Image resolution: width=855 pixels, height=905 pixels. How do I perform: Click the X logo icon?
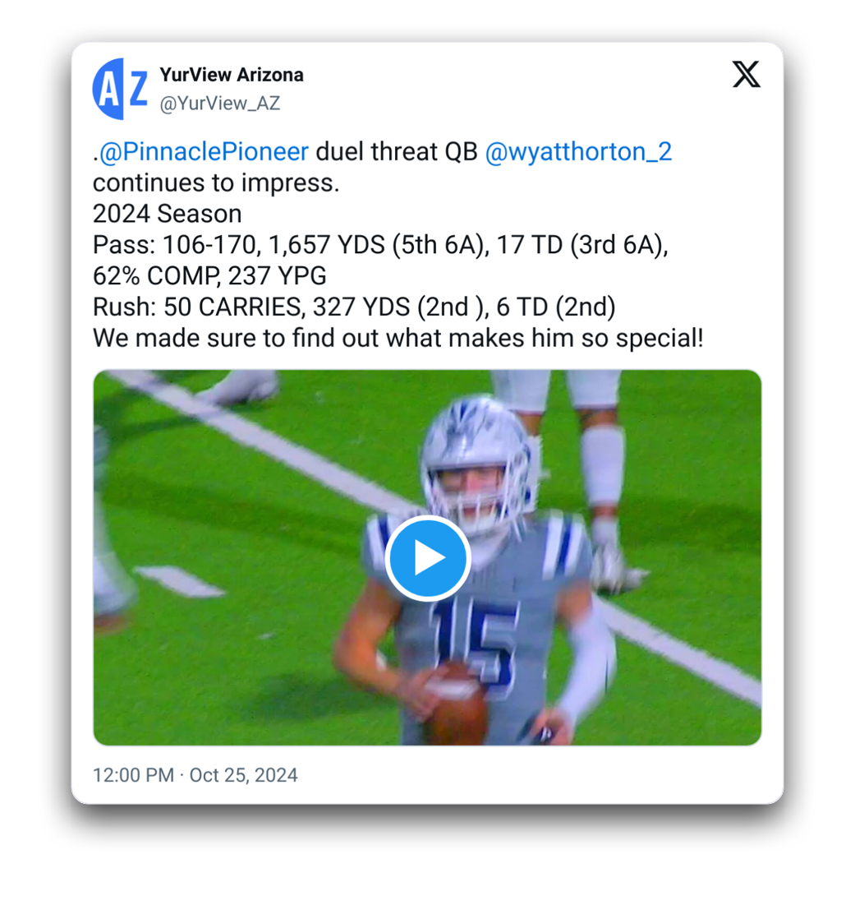coord(747,75)
